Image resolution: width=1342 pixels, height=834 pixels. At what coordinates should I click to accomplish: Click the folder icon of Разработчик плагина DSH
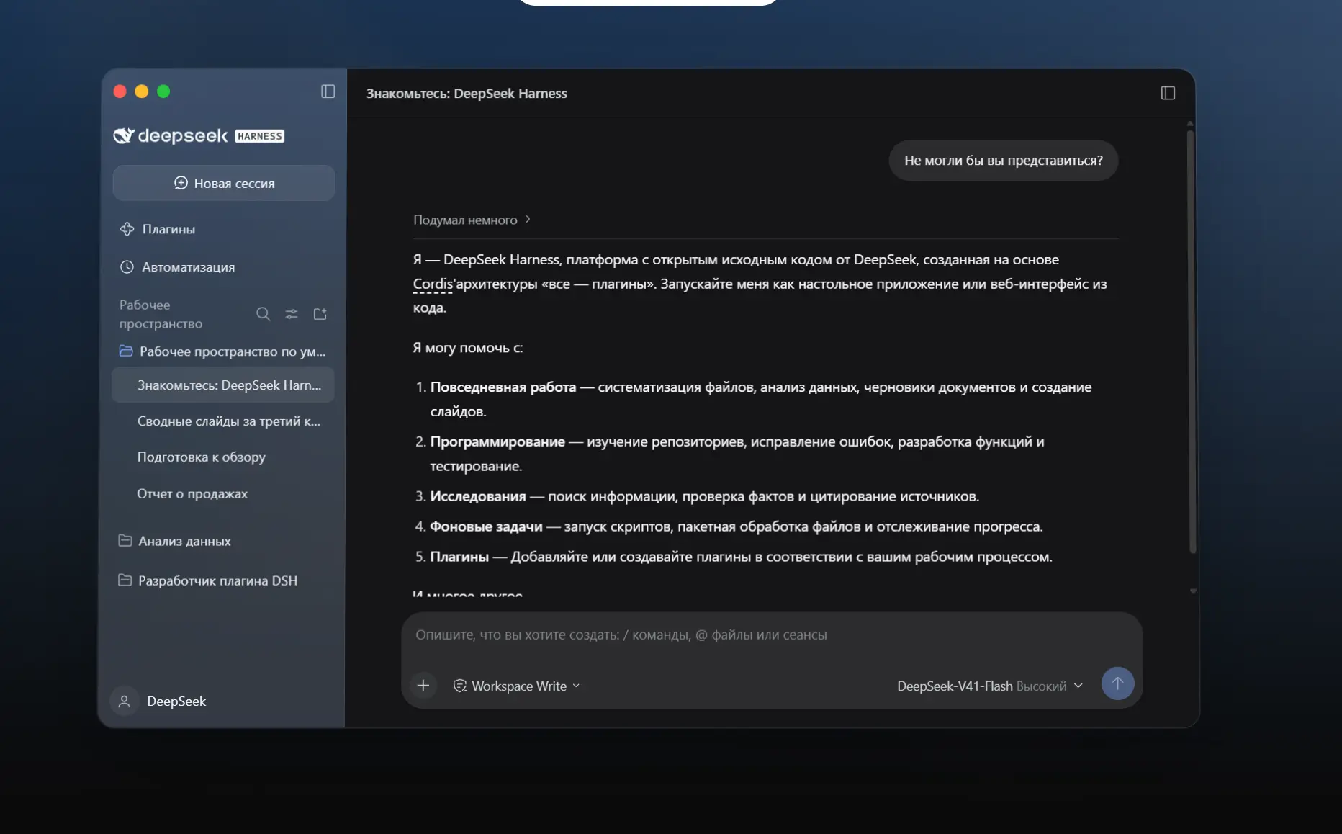click(125, 580)
